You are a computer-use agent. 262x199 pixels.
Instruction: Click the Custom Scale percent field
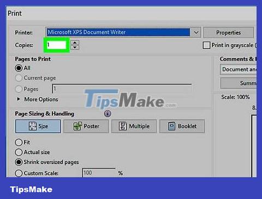[x=99, y=173]
